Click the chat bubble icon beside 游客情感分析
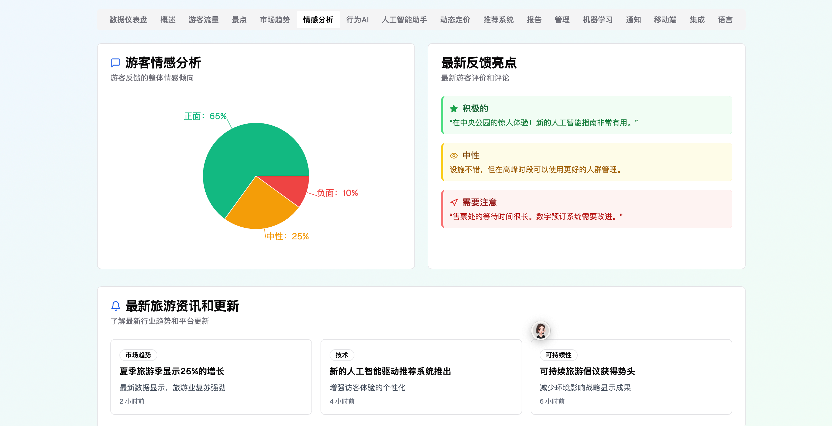 point(115,63)
